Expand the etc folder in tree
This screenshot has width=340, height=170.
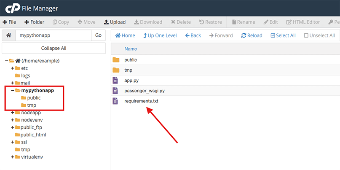click(13, 68)
